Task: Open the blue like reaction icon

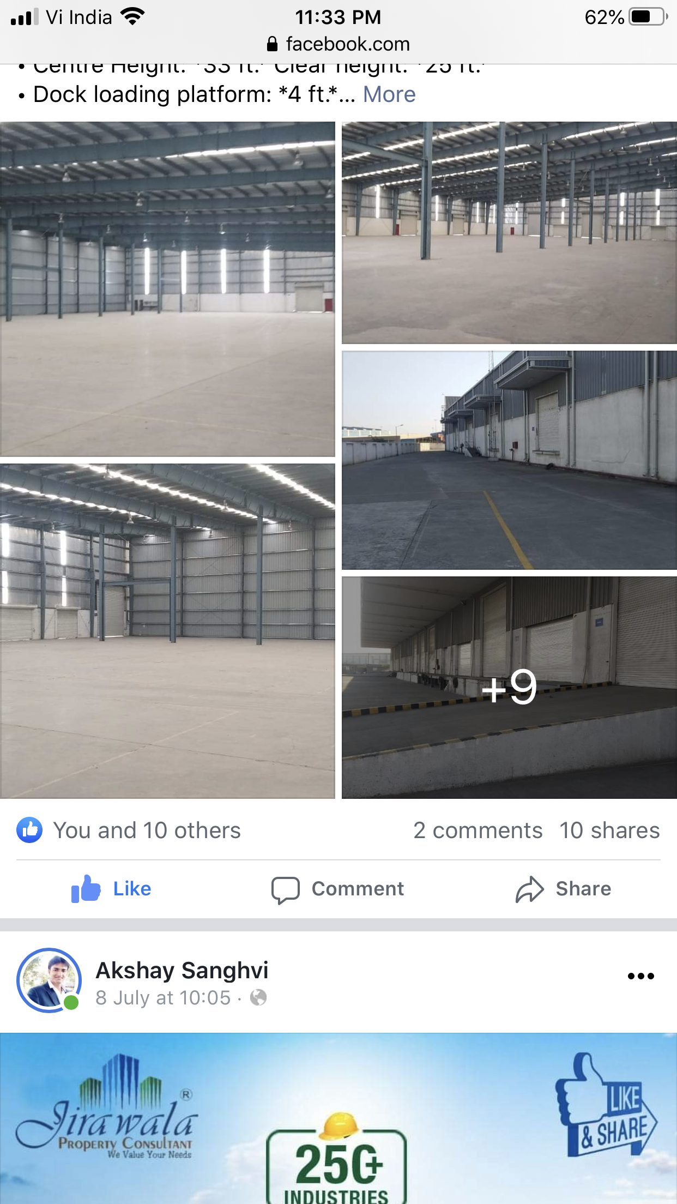Action: pyautogui.click(x=29, y=830)
